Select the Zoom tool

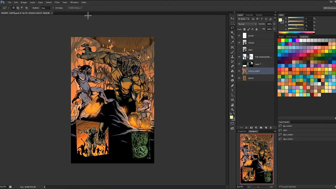pyautogui.click(x=232, y=110)
